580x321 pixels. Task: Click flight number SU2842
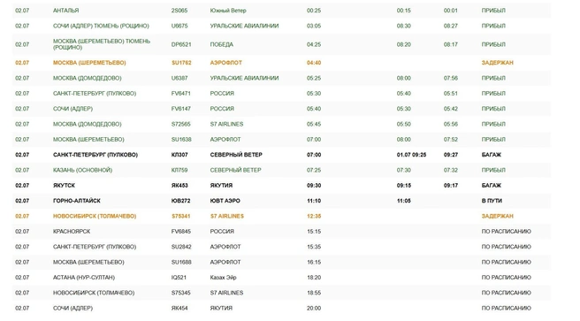[181, 247]
